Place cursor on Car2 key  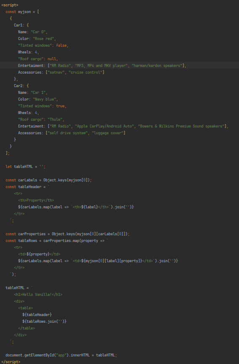[18, 86]
